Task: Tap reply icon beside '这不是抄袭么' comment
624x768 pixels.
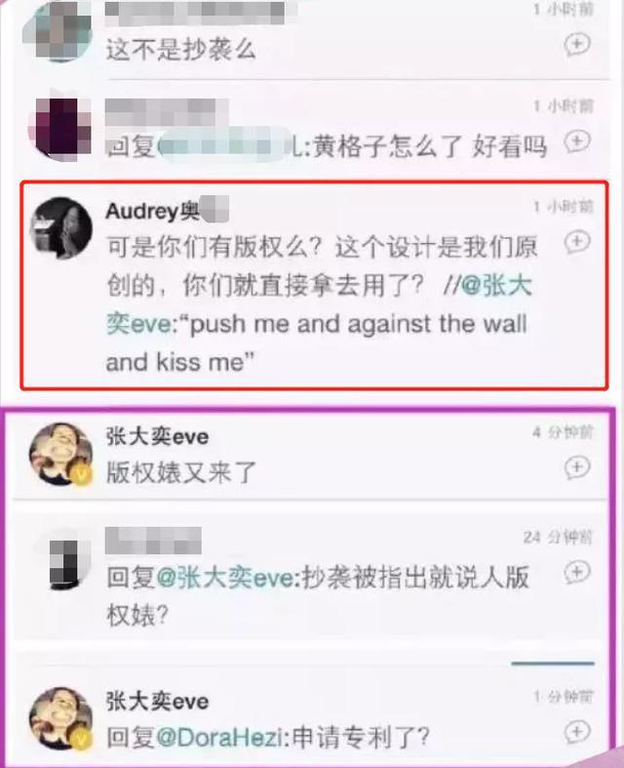Action: pyautogui.click(x=577, y=45)
